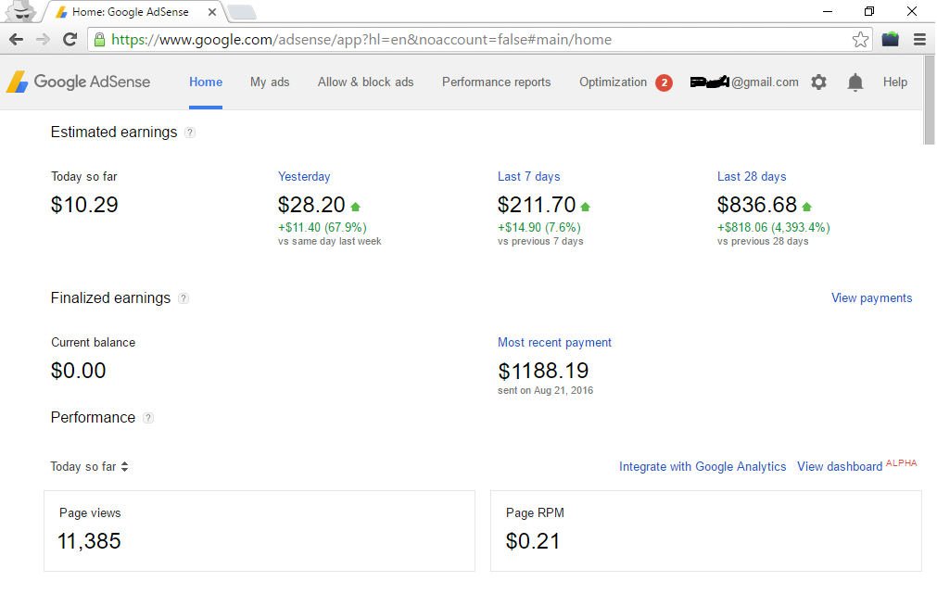Image resolution: width=937 pixels, height=594 pixels.
Task: Go to the Home tab
Action: point(206,82)
